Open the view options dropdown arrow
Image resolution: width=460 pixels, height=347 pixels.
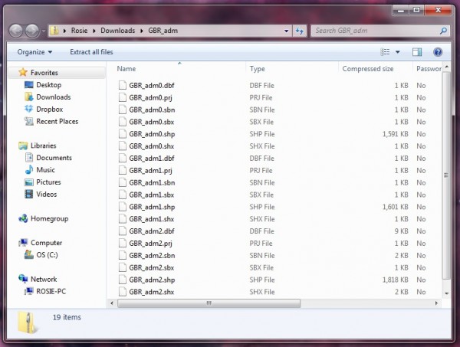click(x=397, y=52)
